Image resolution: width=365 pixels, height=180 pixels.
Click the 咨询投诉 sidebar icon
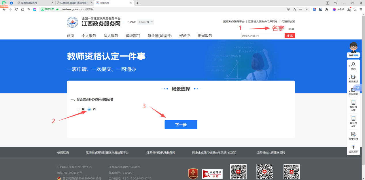[x=353, y=77]
